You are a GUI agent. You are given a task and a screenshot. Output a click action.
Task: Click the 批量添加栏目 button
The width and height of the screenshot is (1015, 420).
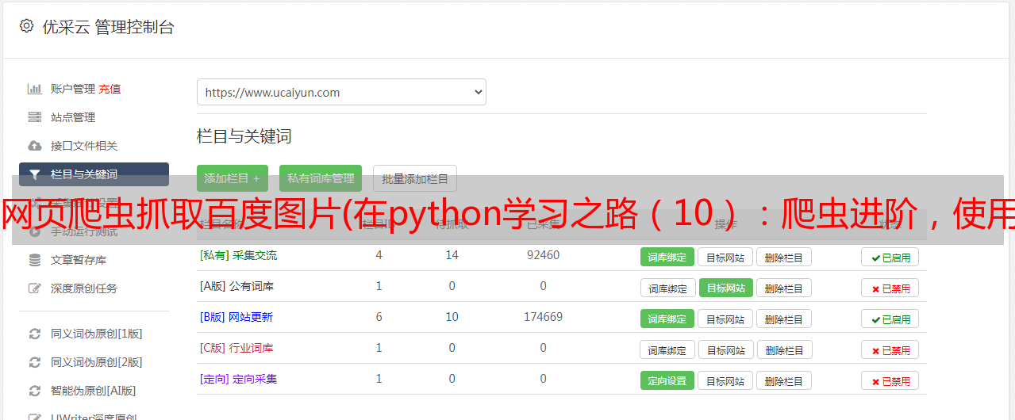[x=414, y=178]
